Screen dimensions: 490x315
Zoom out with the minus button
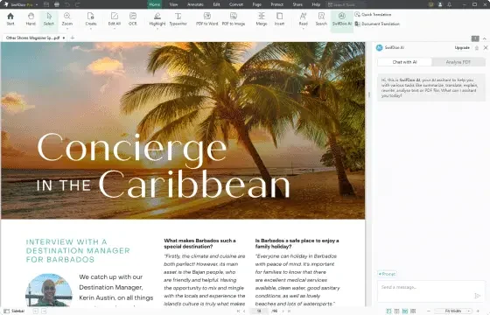click(x=429, y=311)
